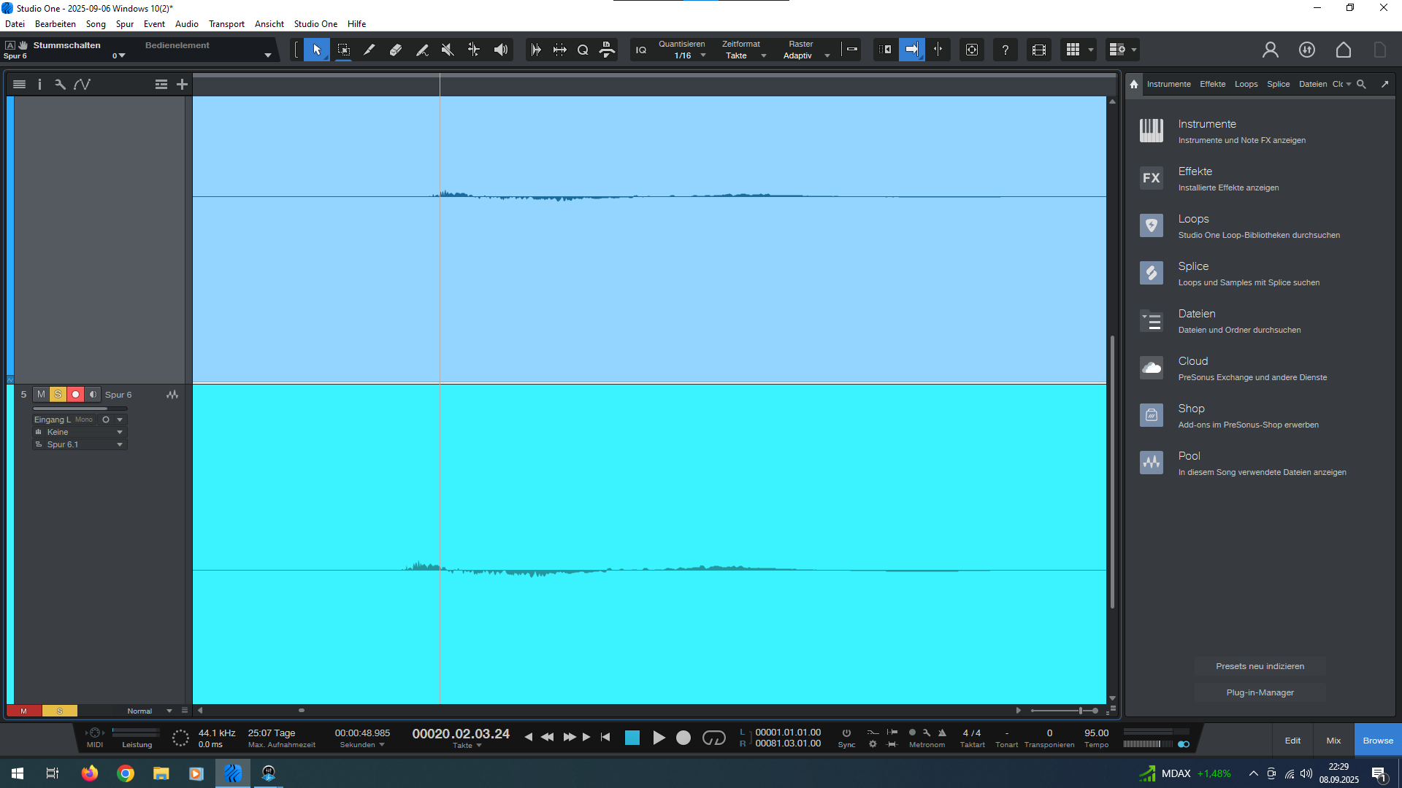The height and width of the screenshot is (788, 1402).
Task: Switch to the Loops browser tab
Action: (x=1246, y=84)
